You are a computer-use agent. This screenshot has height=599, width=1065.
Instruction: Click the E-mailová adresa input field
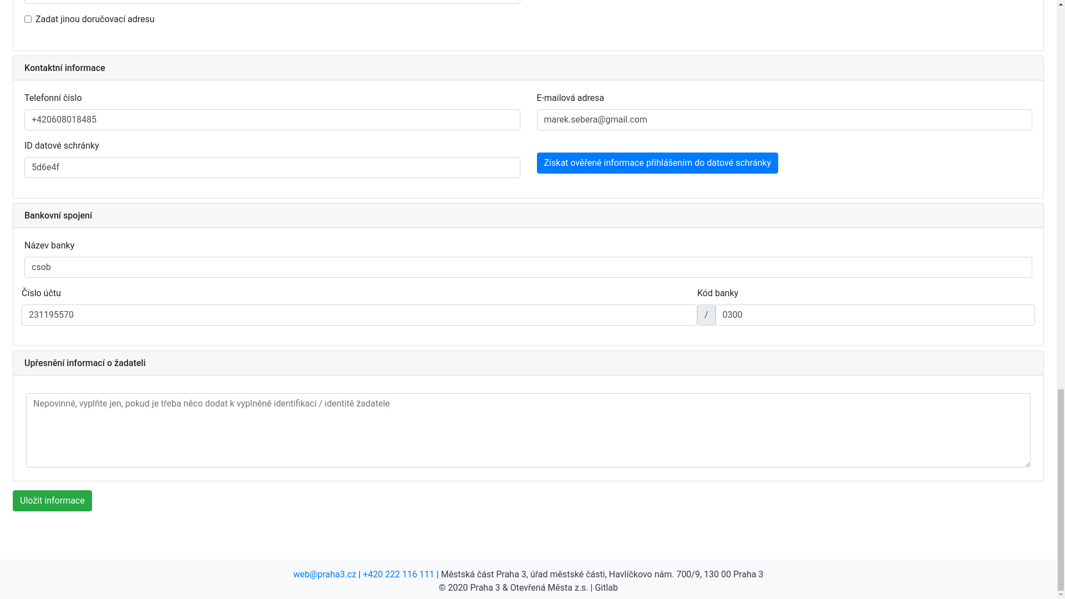[784, 120]
